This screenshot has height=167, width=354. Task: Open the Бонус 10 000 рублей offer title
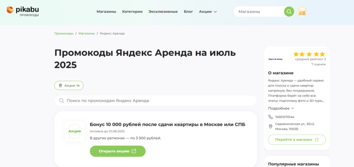pos(168,124)
